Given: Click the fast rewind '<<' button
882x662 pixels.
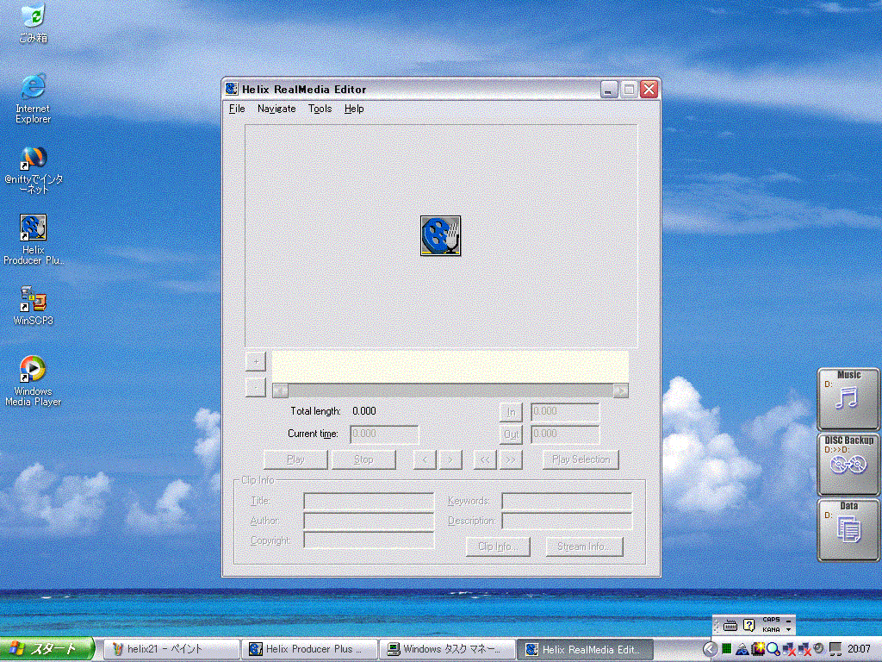Looking at the screenshot, I should (485, 459).
